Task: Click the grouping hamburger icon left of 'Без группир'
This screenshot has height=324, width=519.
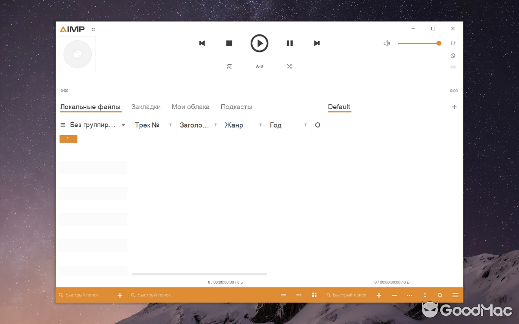Action: (63, 125)
